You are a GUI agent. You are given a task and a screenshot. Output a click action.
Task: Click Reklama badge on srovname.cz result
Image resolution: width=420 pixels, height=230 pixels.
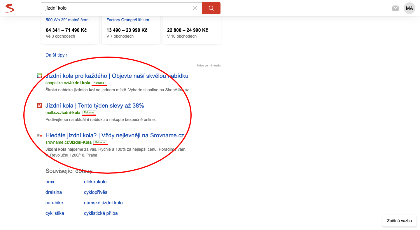click(100, 142)
